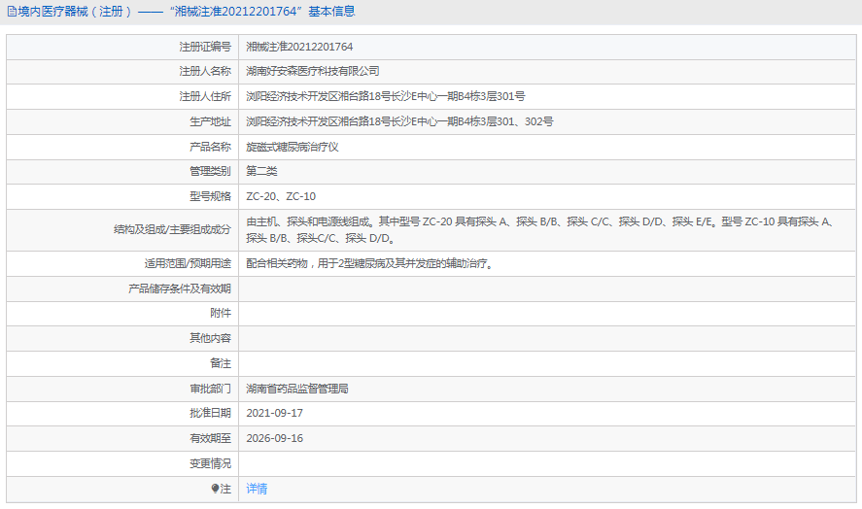Click the 生产地址 label
The height and width of the screenshot is (509, 862).
pos(211,121)
